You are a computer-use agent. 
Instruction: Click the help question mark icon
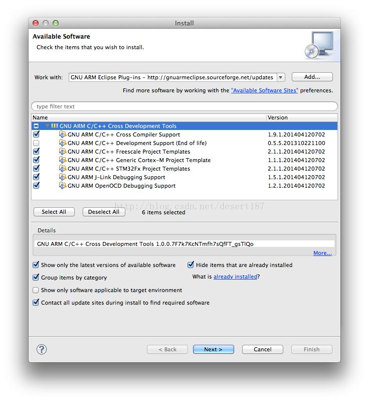point(42,349)
